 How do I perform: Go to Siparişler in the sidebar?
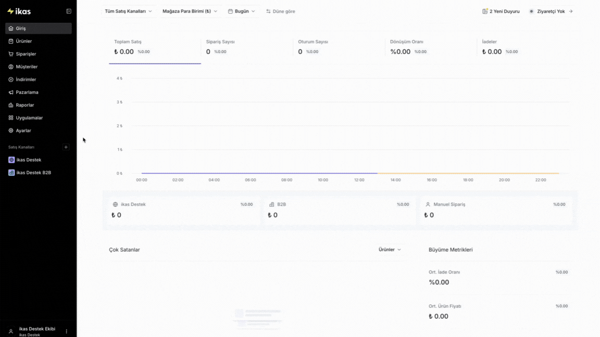pos(26,54)
